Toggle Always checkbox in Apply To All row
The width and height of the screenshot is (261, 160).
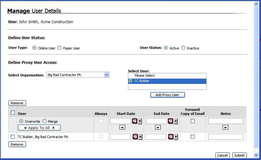tap(101, 121)
